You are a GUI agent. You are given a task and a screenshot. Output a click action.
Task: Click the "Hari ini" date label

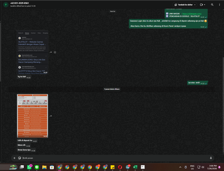(112, 11)
